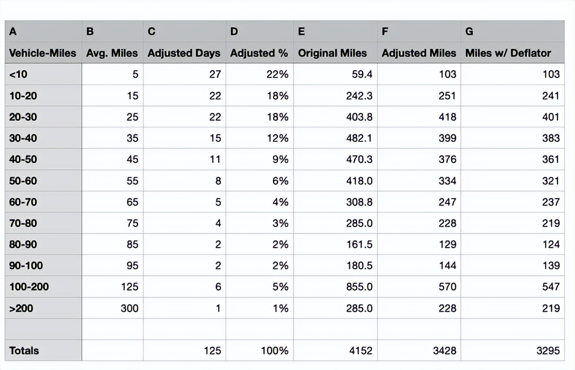The height and width of the screenshot is (370, 575).
Task: Select the Adjusted % header cell
Action: 259,53
